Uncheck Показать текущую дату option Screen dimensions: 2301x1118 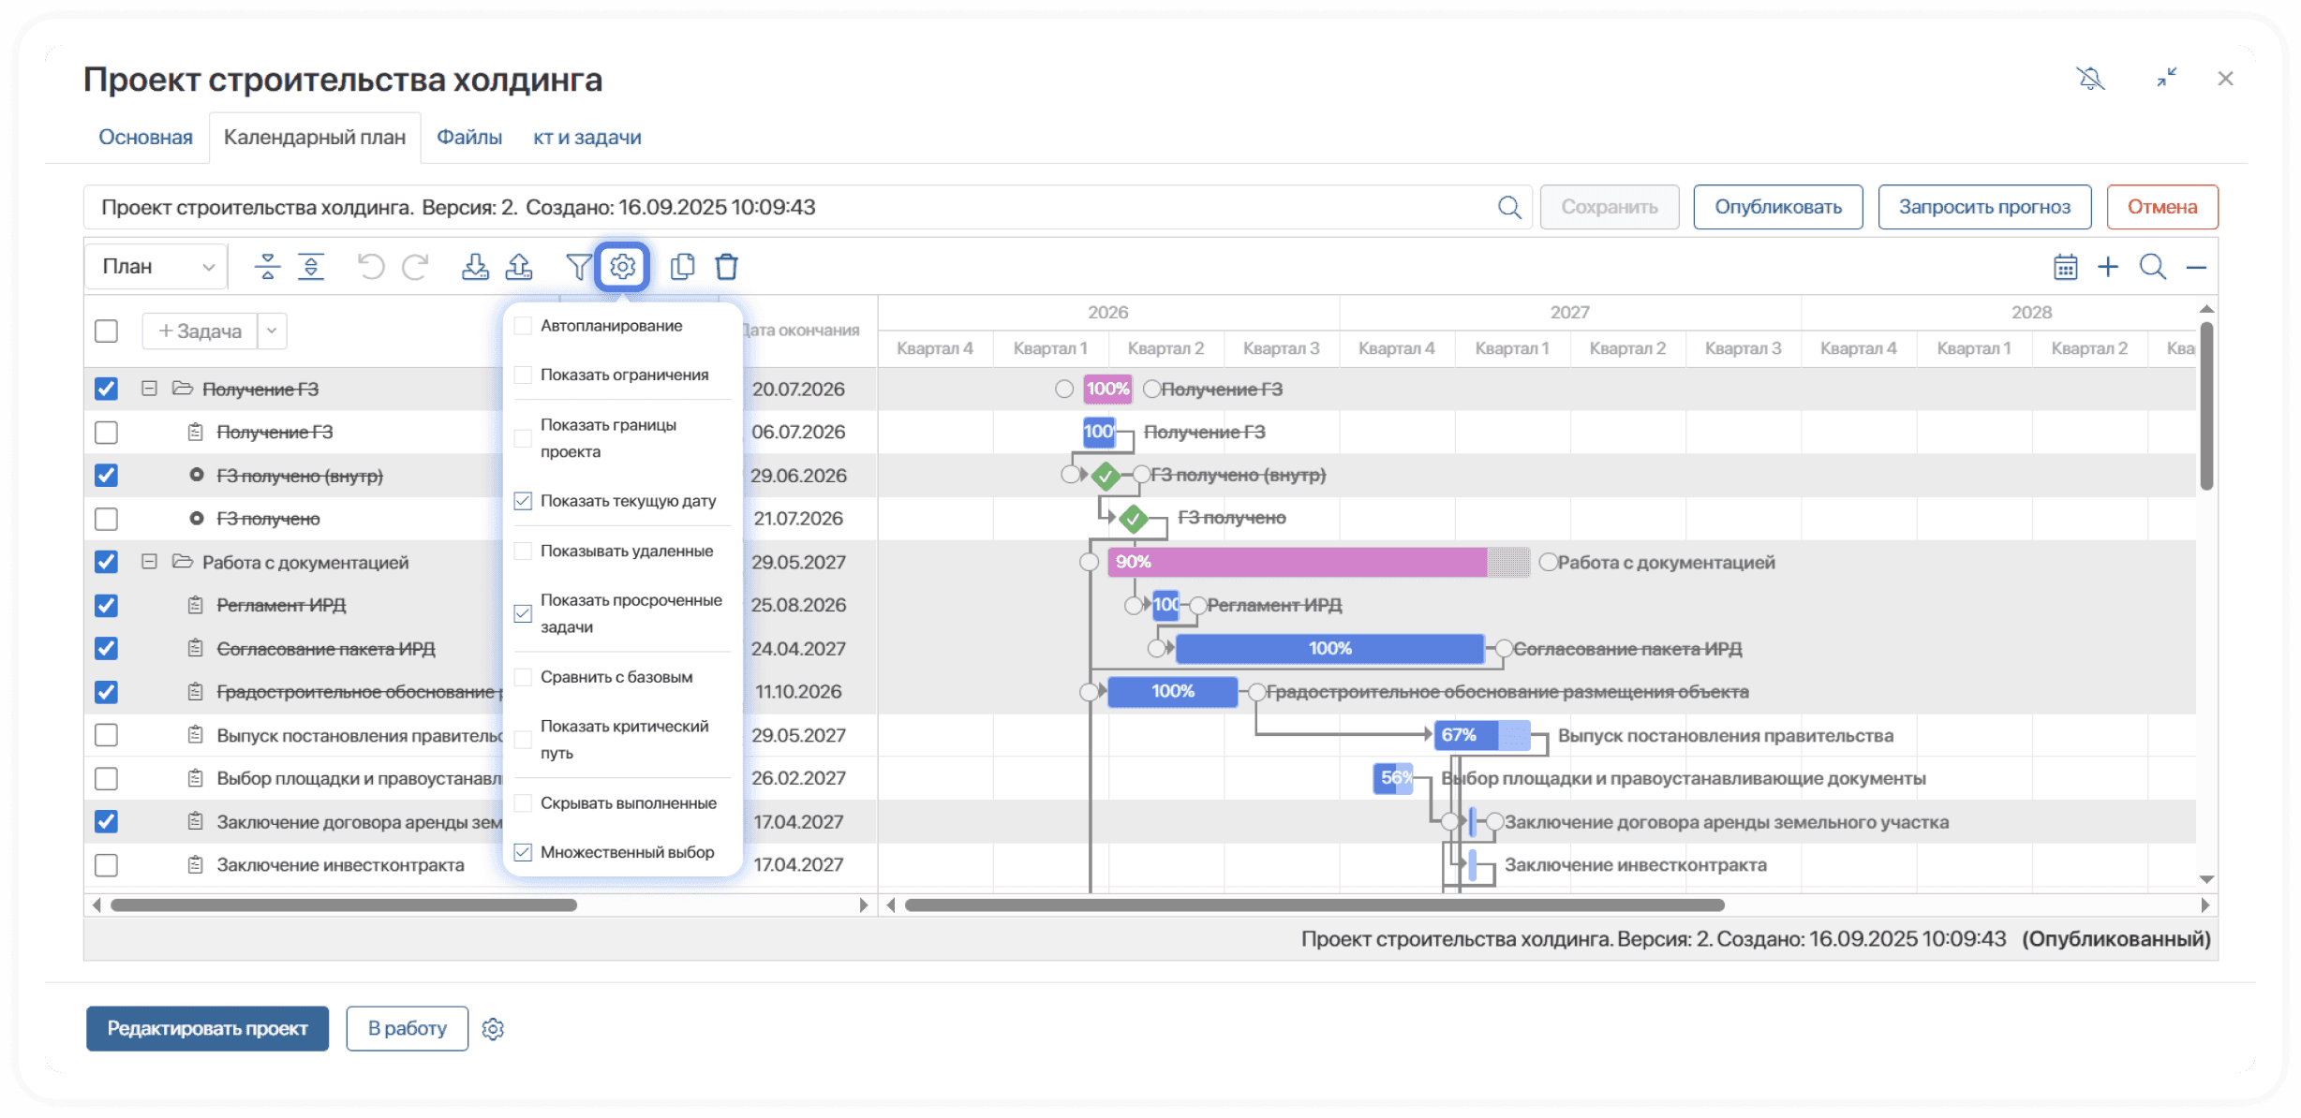point(524,501)
